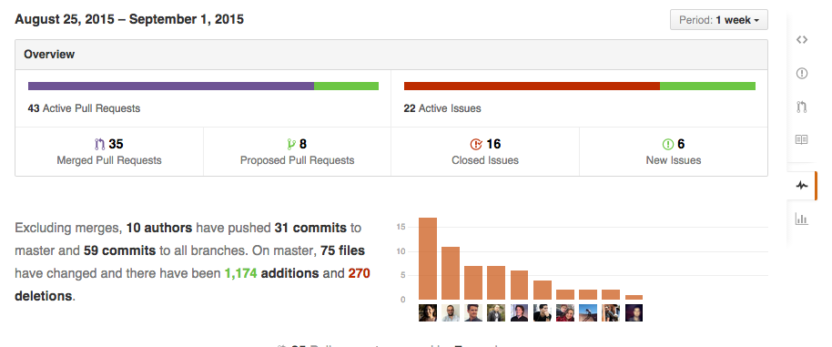This screenshot has width=832, height=347.
Task: Open the Code icon in sidebar
Action: (802, 40)
